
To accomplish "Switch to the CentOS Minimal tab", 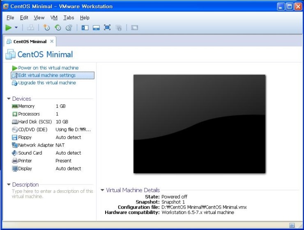I will click(30, 41).
